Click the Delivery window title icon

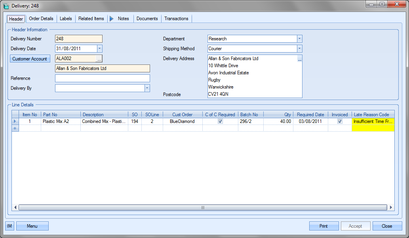(6, 6)
